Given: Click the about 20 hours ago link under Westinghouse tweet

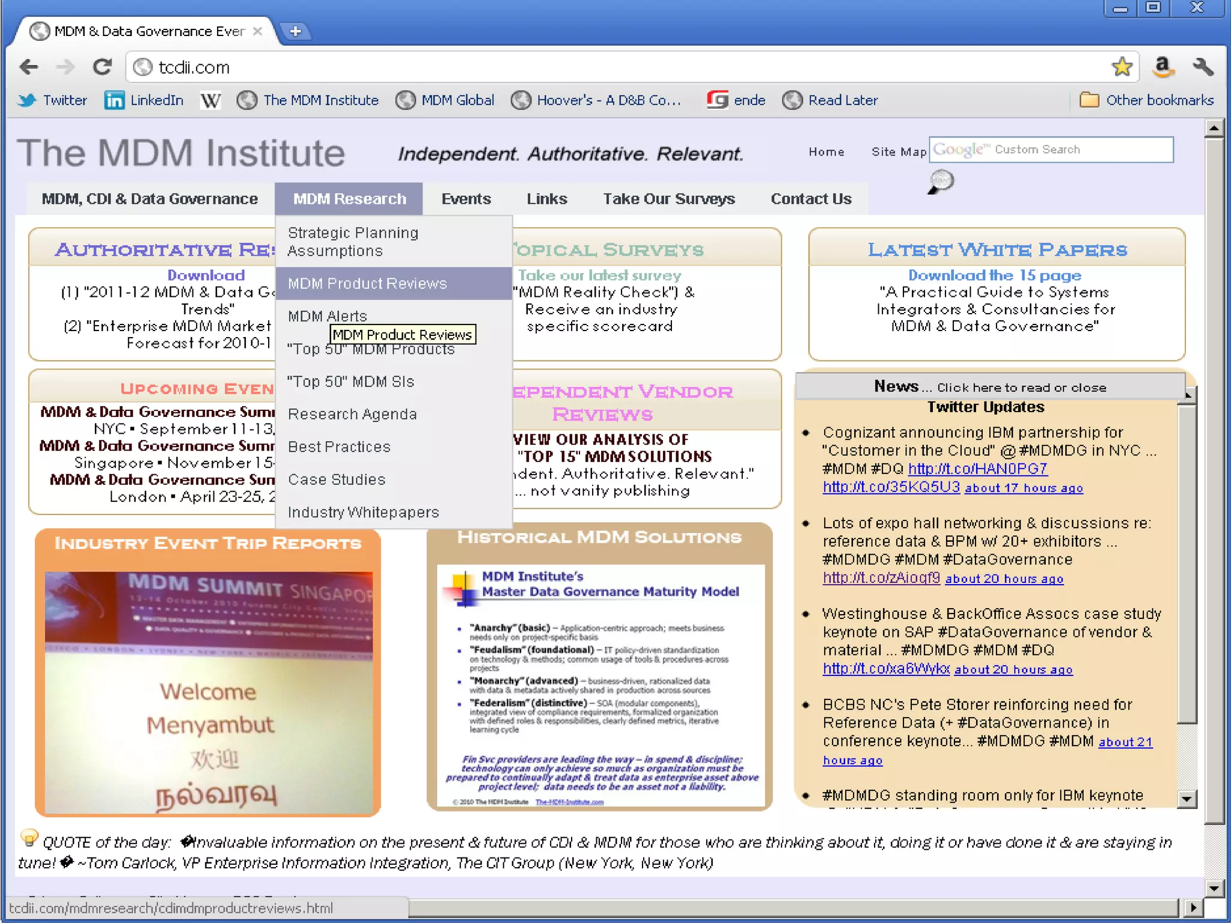Looking at the screenshot, I should [1013, 669].
